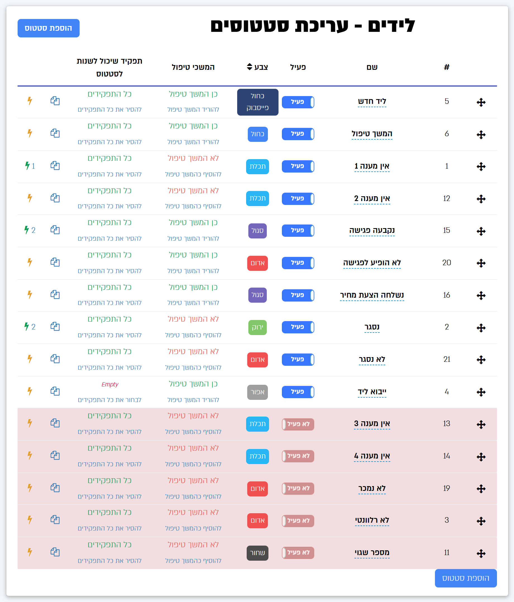Open the ירוק color selector for נסגר

click(257, 328)
